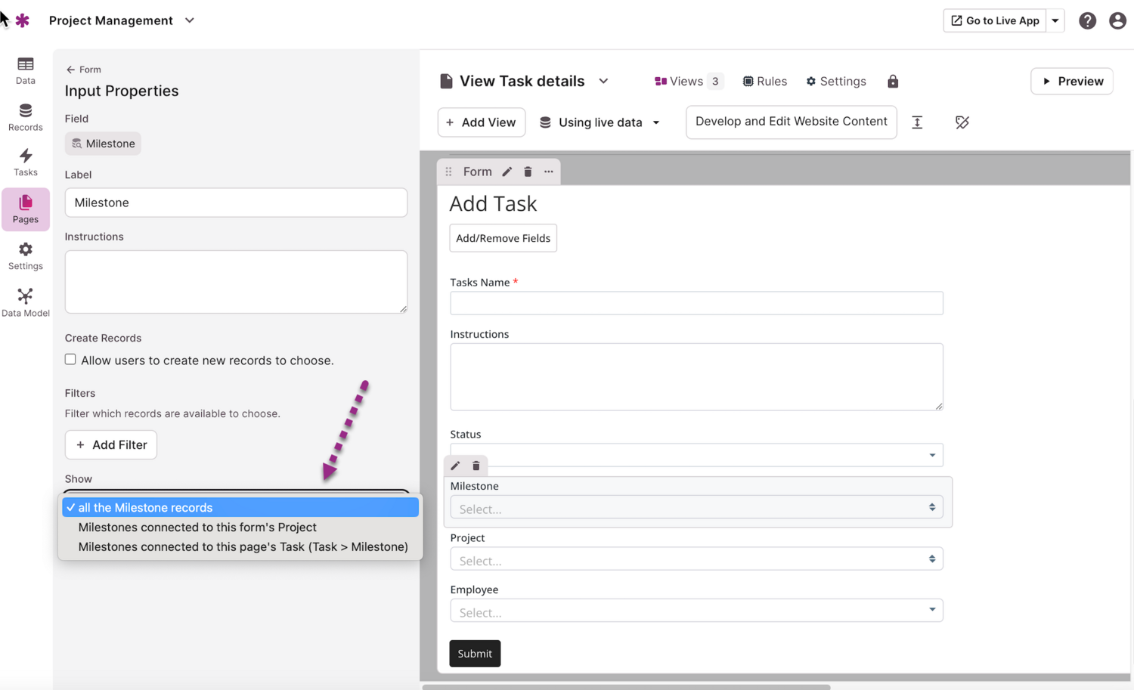Open the user account profile icon
This screenshot has height=690, width=1134.
(x=1117, y=21)
